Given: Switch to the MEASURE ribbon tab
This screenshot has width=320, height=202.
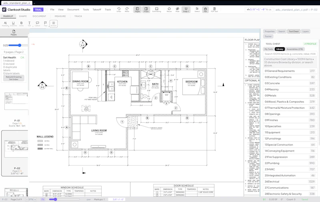Looking at the screenshot, I should click(x=60, y=16).
